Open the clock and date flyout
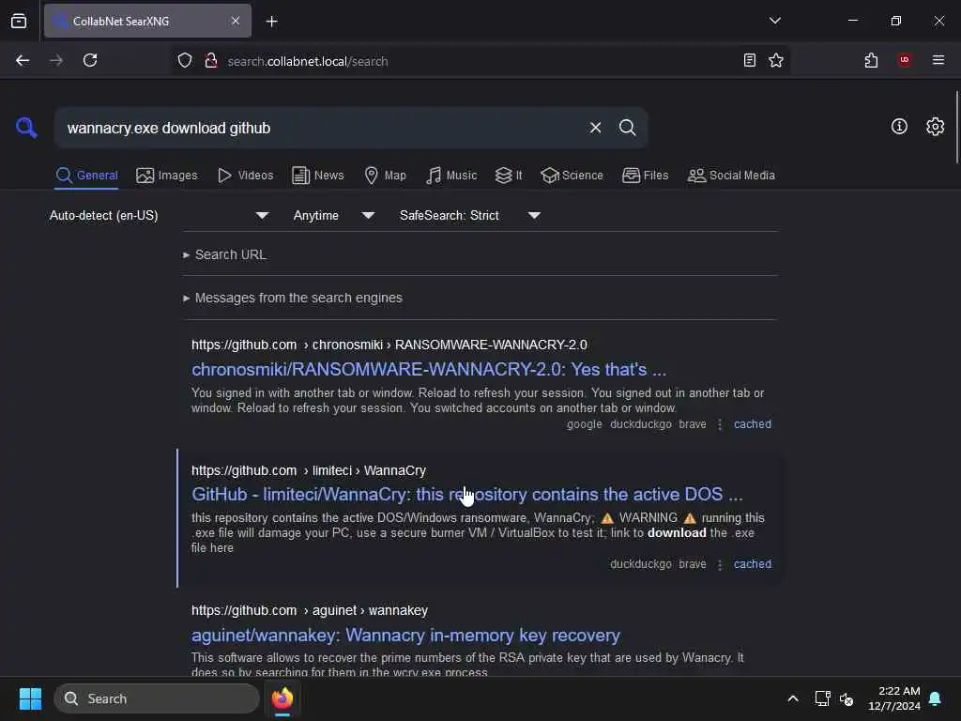The width and height of the screenshot is (961, 721). [894, 698]
